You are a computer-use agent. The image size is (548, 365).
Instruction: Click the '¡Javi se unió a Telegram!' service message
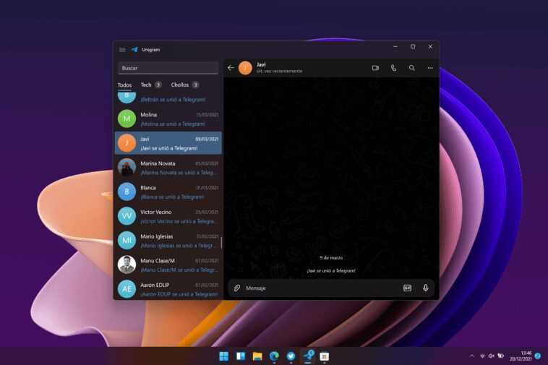(x=331, y=270)
